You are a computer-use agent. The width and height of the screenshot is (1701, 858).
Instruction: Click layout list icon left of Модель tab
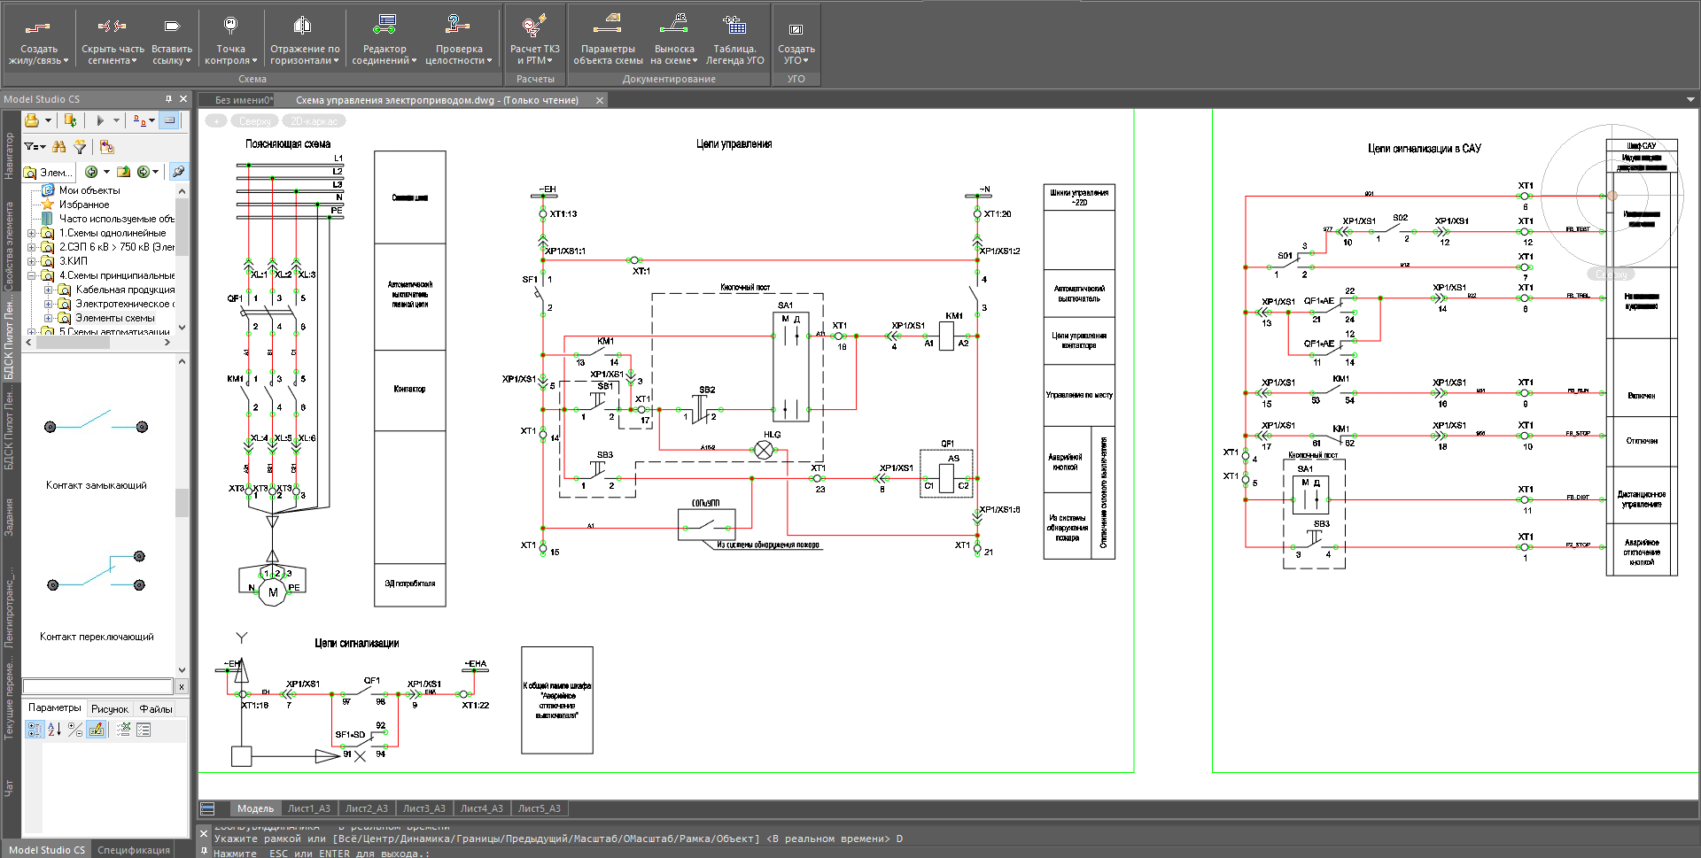click(x=208, y=808)
